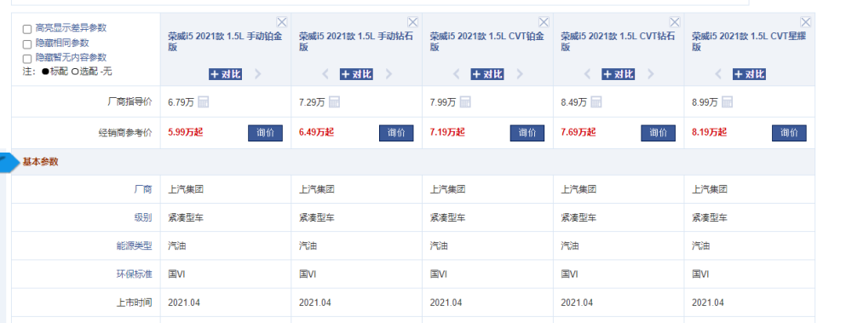Enable 高亮显示差异参数 checkbox
This screenshot has height=323, width=852.
26,29
